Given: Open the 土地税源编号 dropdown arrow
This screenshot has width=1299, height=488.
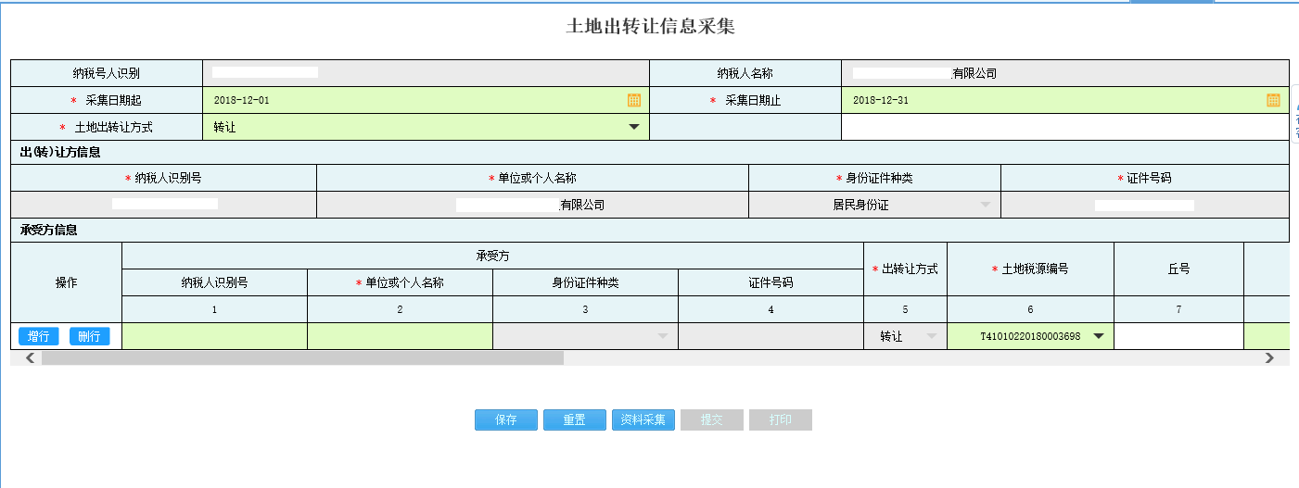Looking at the screenshot, I should point(1099,336).
